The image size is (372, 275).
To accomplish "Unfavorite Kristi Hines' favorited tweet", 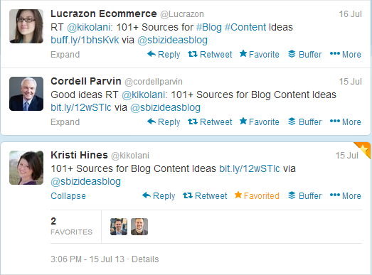I will pos(257,196).
